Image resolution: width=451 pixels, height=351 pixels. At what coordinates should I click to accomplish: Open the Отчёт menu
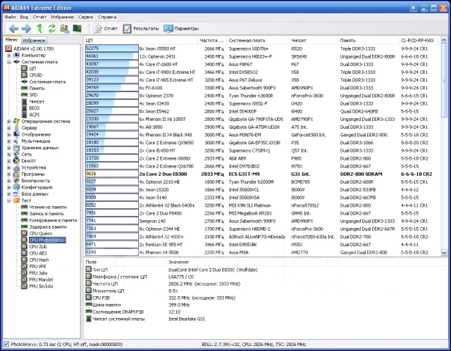point(39,17)
